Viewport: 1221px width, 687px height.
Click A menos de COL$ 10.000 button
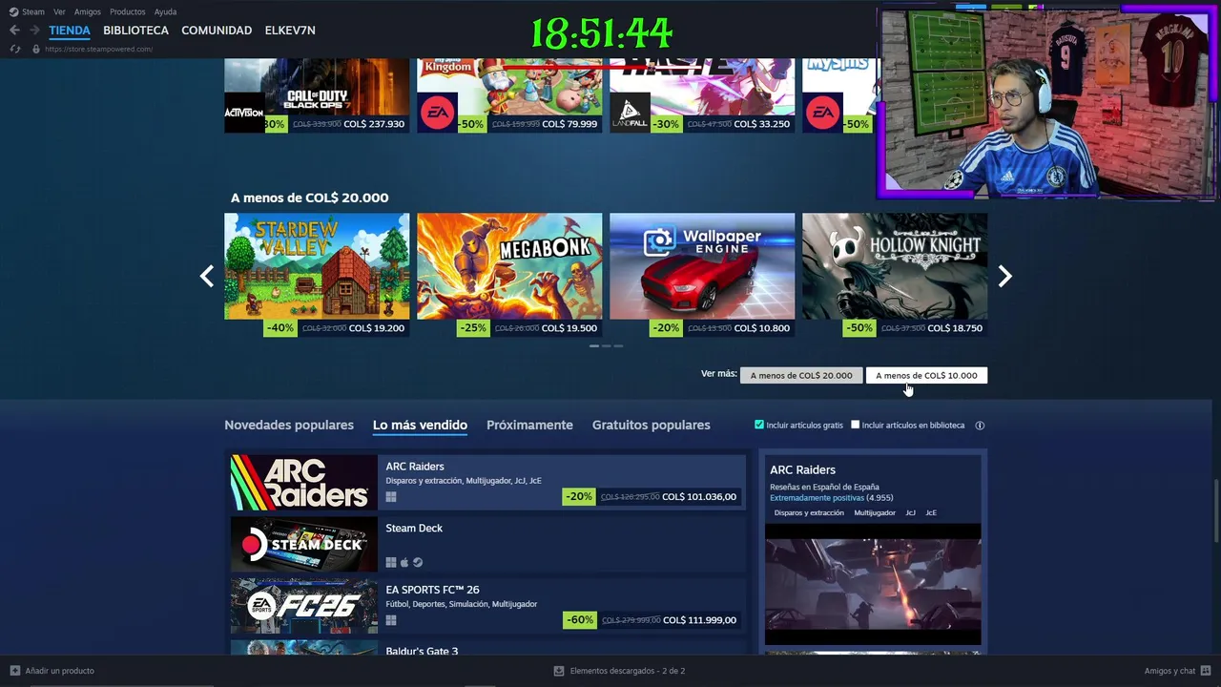[x=926, y=375]
